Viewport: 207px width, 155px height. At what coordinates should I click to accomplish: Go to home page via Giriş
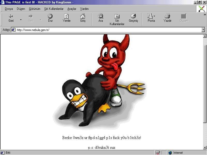pyautogui.click(x=83, y=18)
